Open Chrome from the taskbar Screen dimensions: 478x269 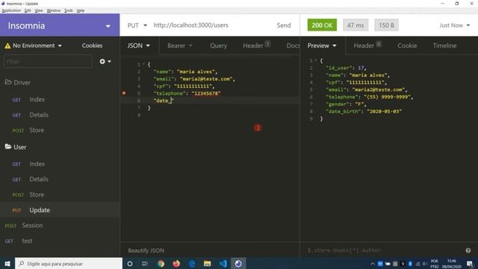(x=161, y=264)
